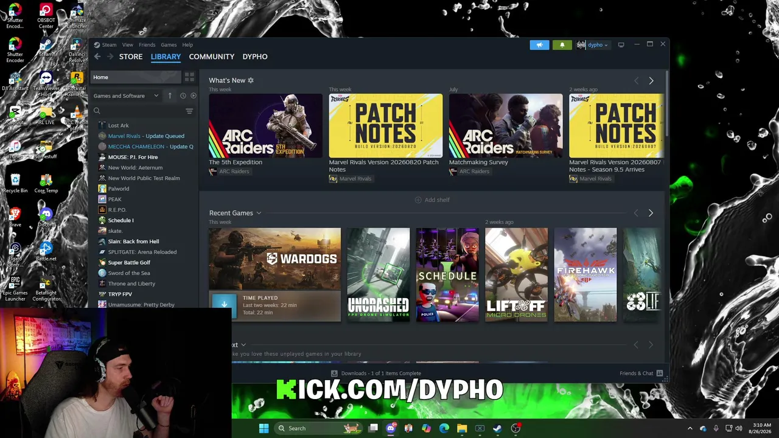Go back with Steam's back arrow
Screen dimensions: 779x438
click(97, 57)
